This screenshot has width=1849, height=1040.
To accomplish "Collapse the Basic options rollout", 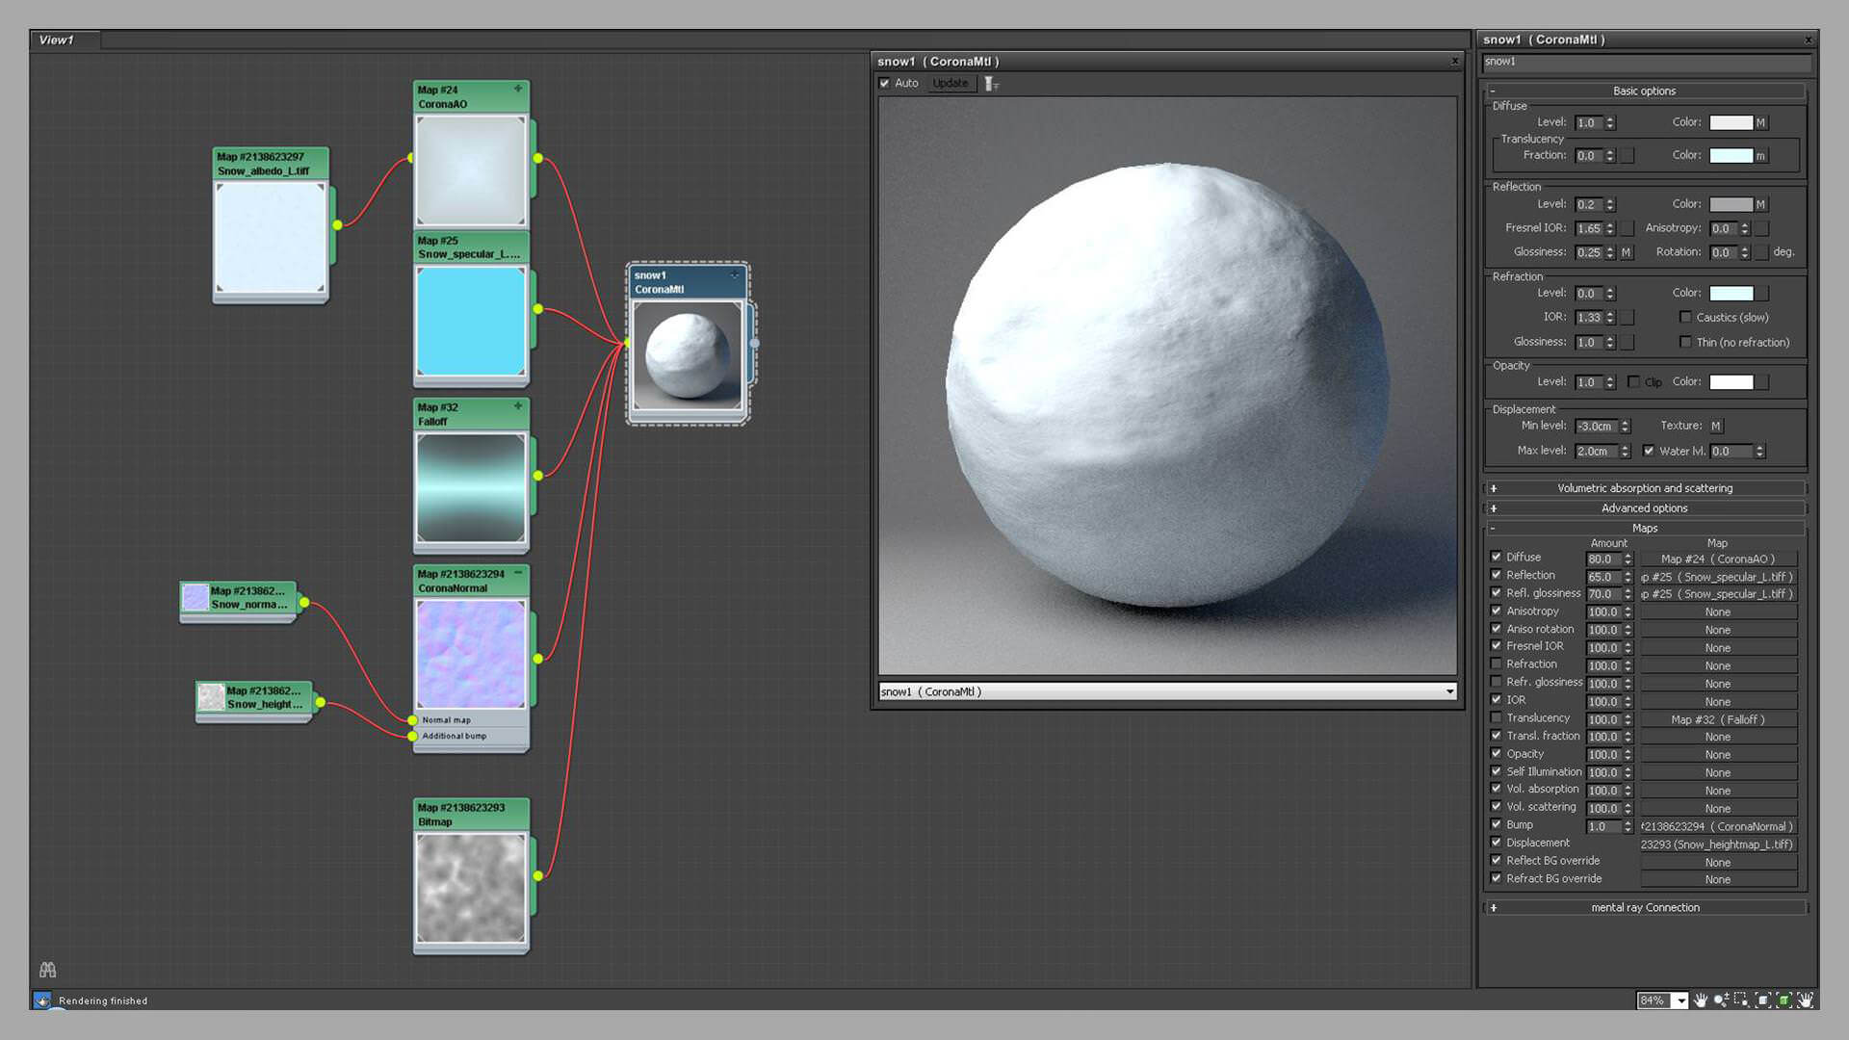I will (1645, 91).
